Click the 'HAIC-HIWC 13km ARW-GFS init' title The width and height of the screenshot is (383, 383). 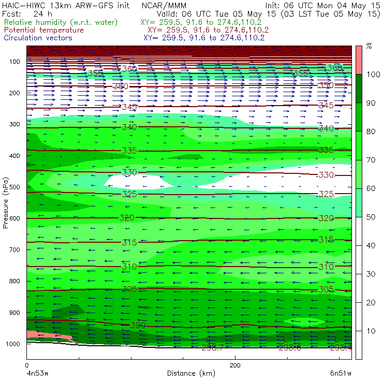pyautogui.click(x=65, y=6)
